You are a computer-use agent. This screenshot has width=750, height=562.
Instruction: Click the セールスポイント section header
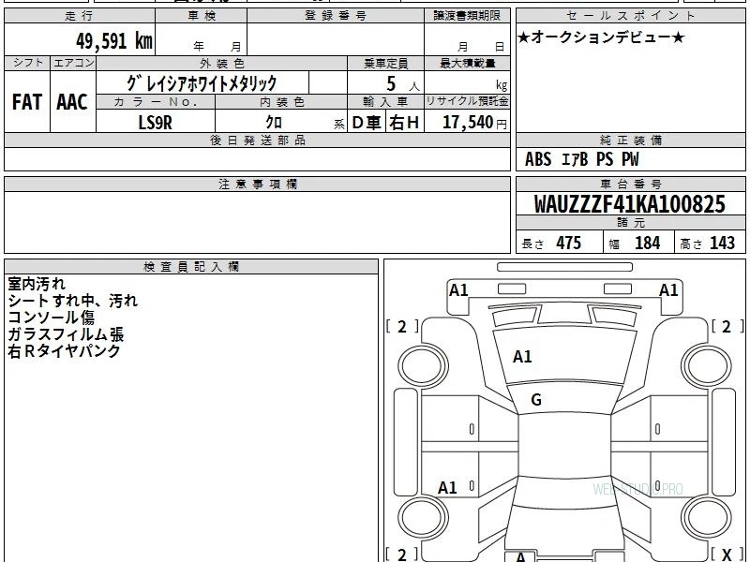[630, 16]
